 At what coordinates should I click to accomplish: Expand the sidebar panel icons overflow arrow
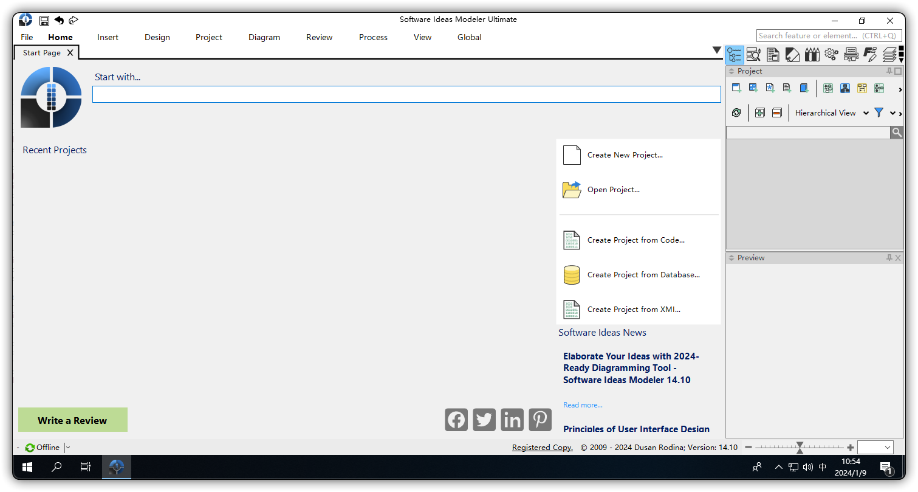(901, 61)
